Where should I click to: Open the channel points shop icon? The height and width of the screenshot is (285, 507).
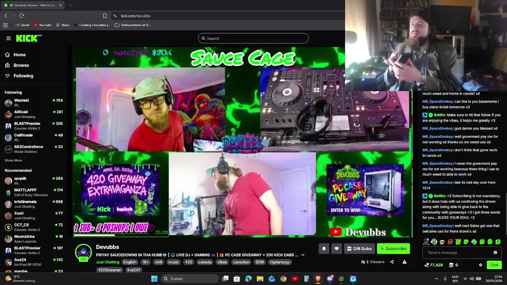451,265
